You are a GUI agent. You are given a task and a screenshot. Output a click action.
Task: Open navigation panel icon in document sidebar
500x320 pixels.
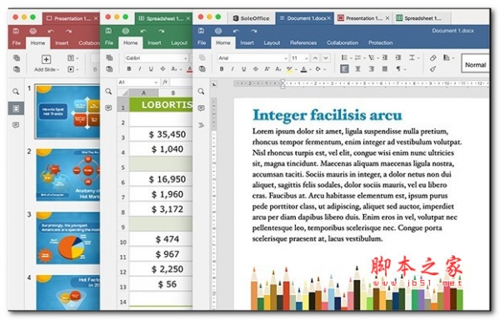tap(201, 125)
